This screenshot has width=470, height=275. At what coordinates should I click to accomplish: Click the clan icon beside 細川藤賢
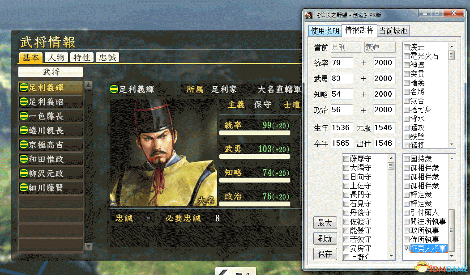(x=23, y=187)
